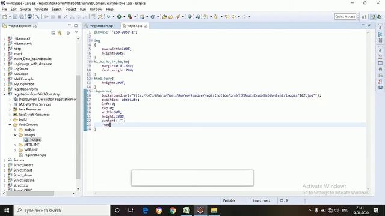This screenshot has height=216, width=385.
Task: Open Excel from the taskbar
Action: [186, 211]
